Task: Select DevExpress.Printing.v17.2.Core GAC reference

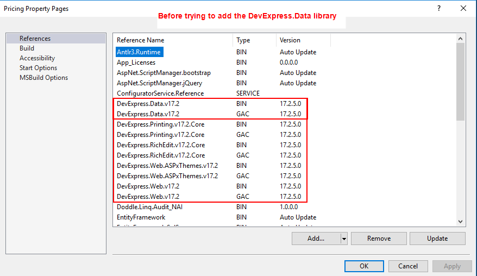Action: click(161, 135)
